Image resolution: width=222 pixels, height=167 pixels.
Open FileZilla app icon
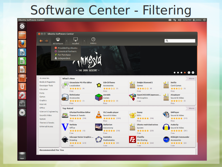tap(133, 139)
